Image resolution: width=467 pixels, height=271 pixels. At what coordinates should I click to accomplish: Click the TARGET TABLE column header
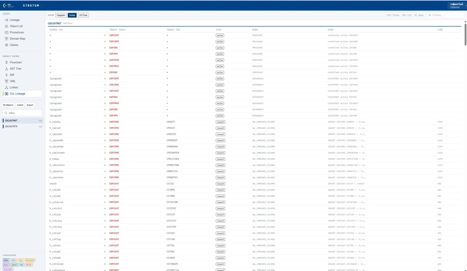pos(117,30)
